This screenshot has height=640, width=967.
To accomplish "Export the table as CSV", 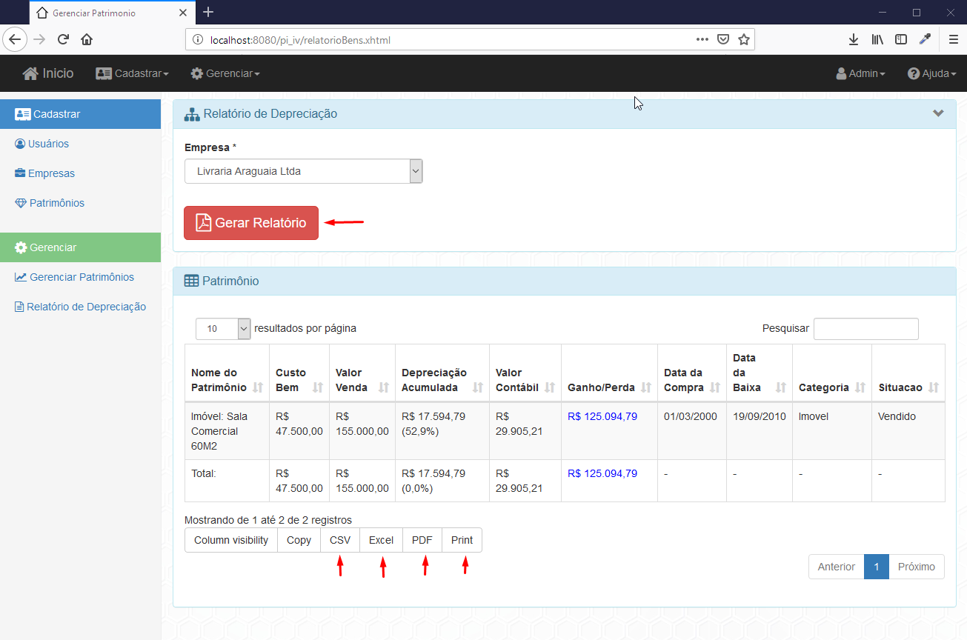I will [340, 540].
